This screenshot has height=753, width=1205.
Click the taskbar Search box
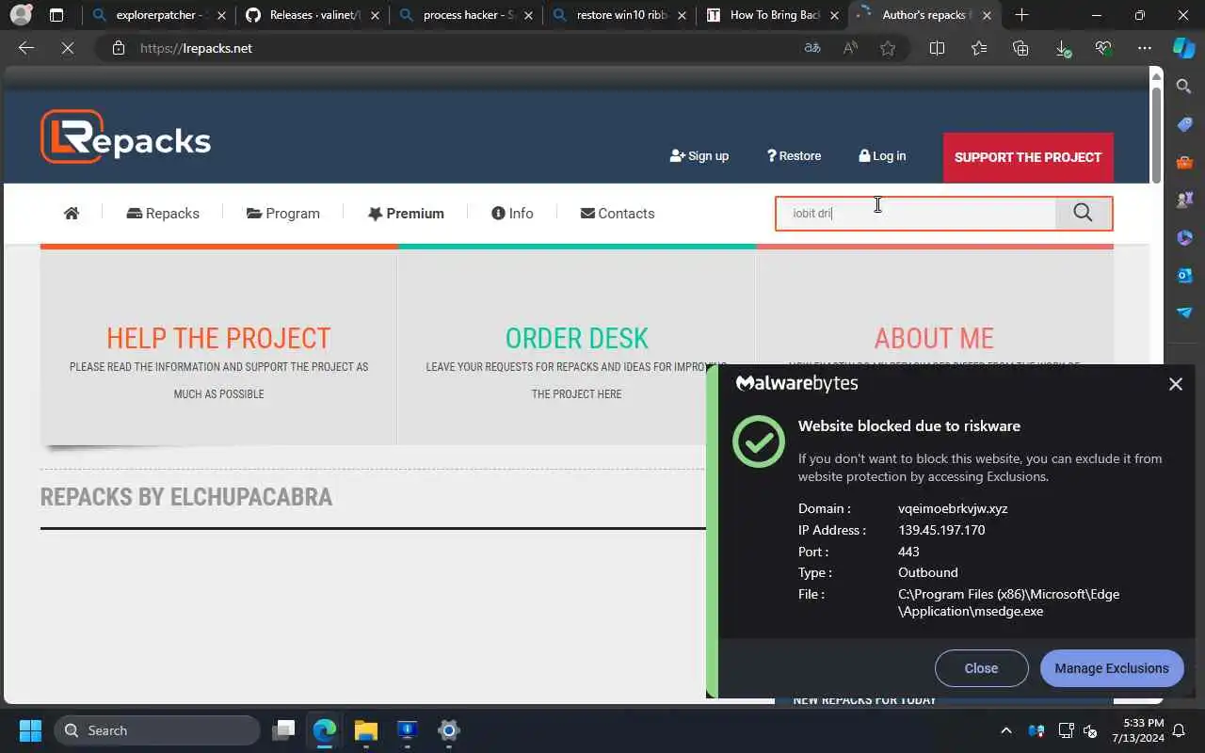click(x=157, y=730)
